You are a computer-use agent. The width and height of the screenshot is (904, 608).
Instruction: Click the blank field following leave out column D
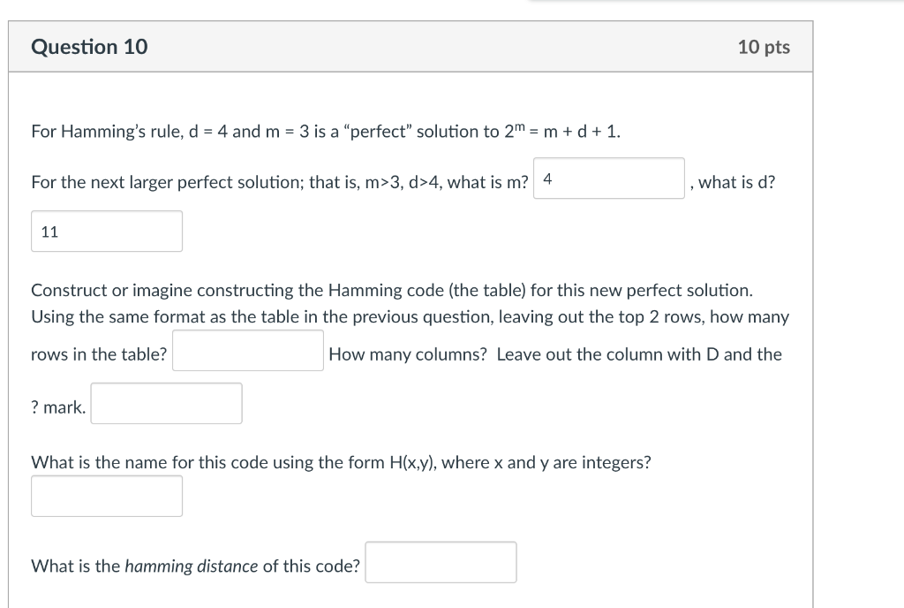[x=166, y=403]
